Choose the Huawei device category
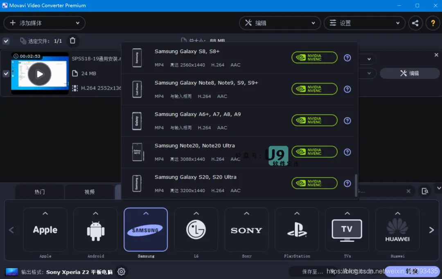 [x=397, y=230]
